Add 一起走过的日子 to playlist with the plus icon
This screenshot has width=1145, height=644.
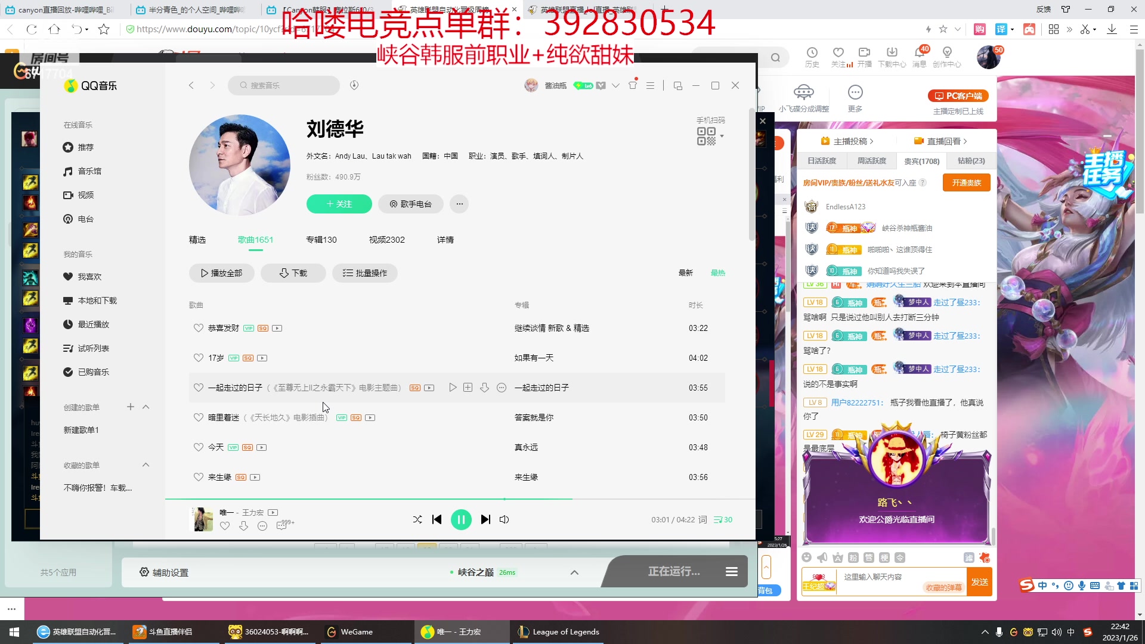(468, 388)
